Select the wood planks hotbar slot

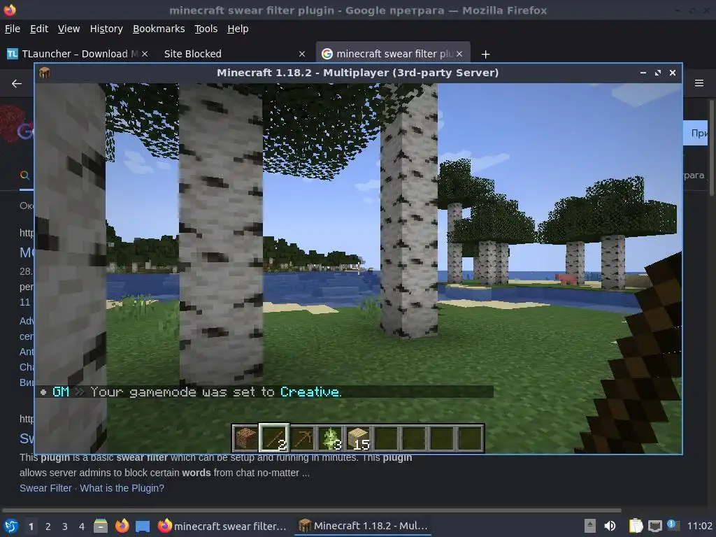245,438
